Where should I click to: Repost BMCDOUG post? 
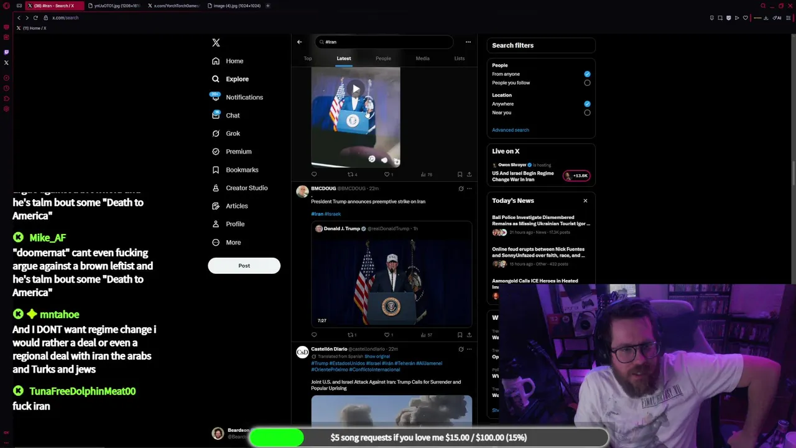[352, 335]
